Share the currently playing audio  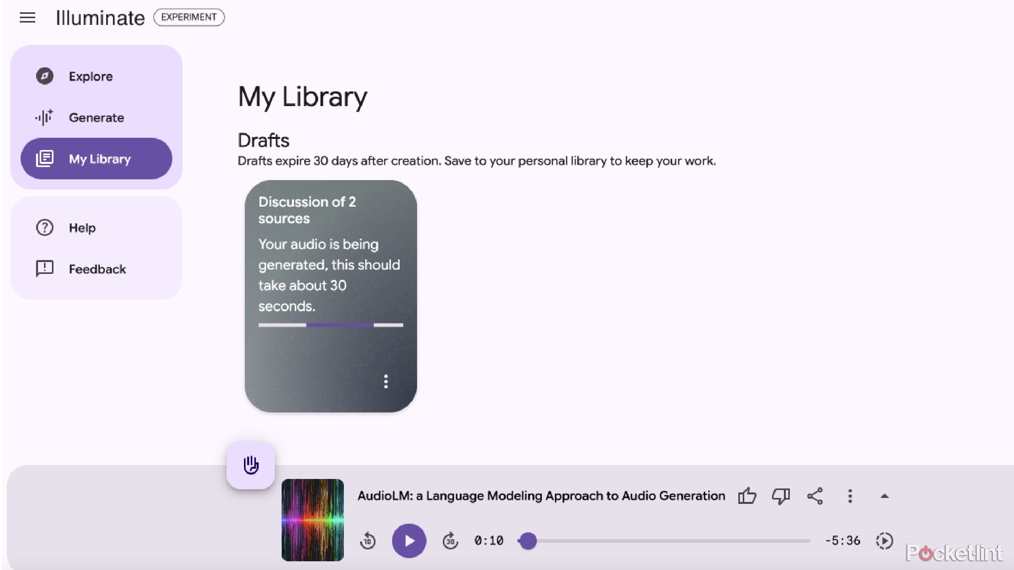pyautogui.click(x=815, y=496)
